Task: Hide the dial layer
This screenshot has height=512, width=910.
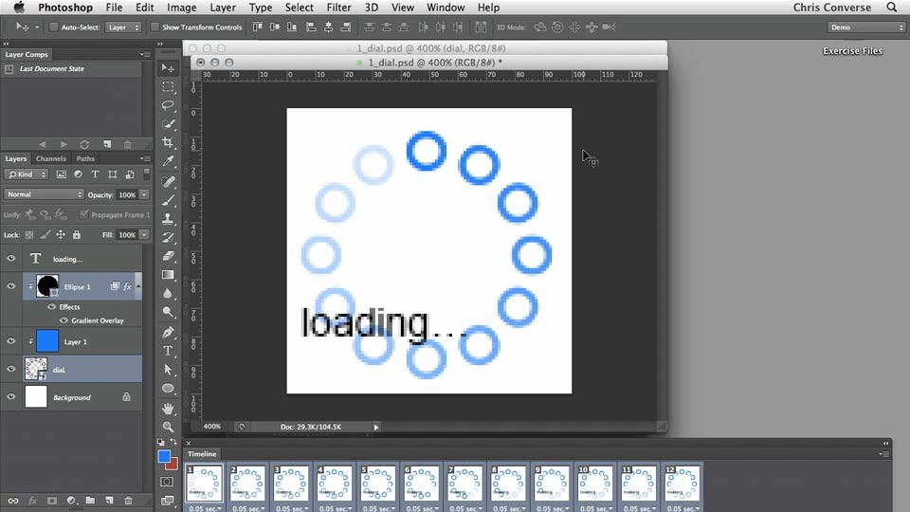Action: coord(11,369)
